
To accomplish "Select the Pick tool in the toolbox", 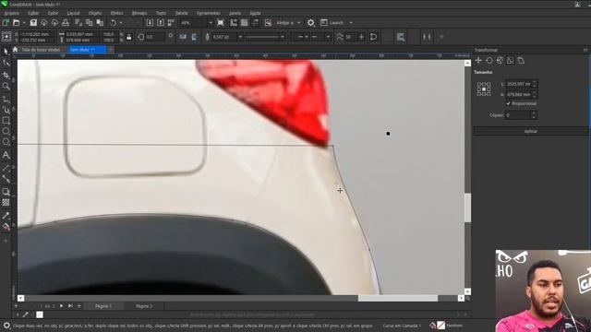I will pos(6,52).
